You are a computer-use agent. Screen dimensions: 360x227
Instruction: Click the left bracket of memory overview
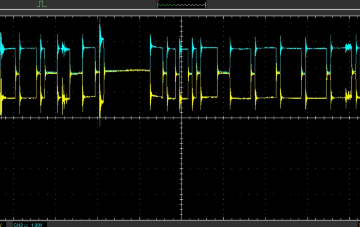[157, 4]
